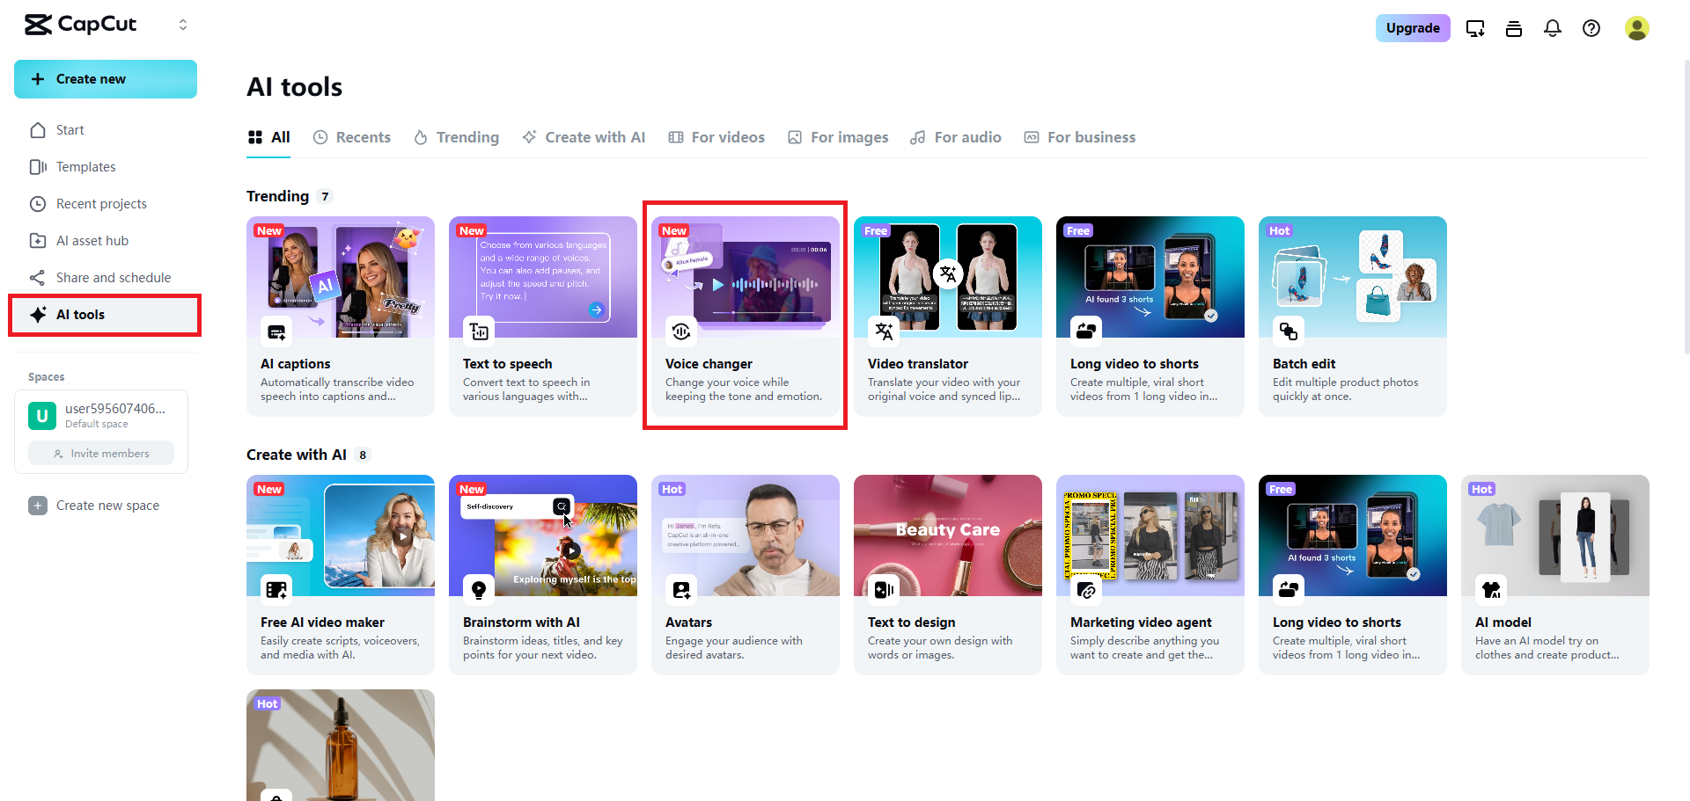Click the Upgrade button
Image resolution: width=1690 pixels, height=801 pixels.
click(1413, 28)
